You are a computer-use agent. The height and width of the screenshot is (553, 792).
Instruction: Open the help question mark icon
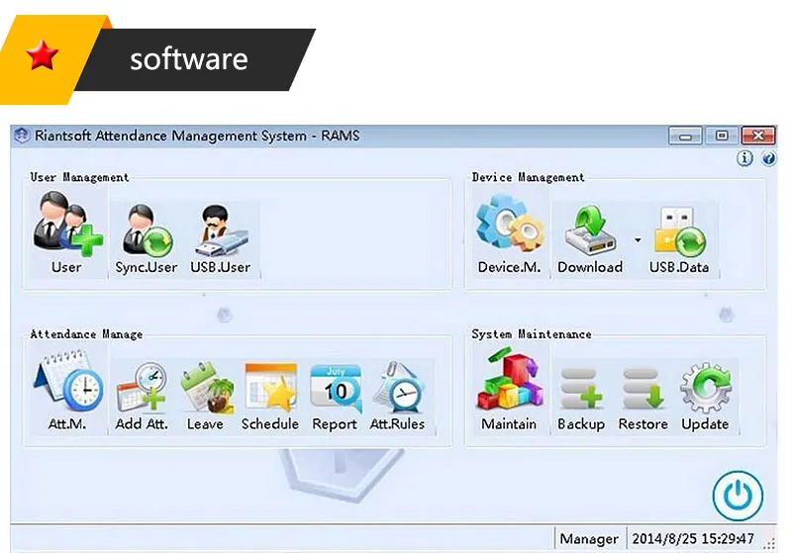768,159
